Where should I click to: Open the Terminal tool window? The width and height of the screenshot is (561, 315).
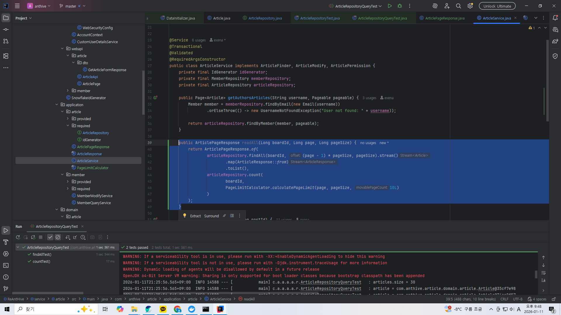6,265
